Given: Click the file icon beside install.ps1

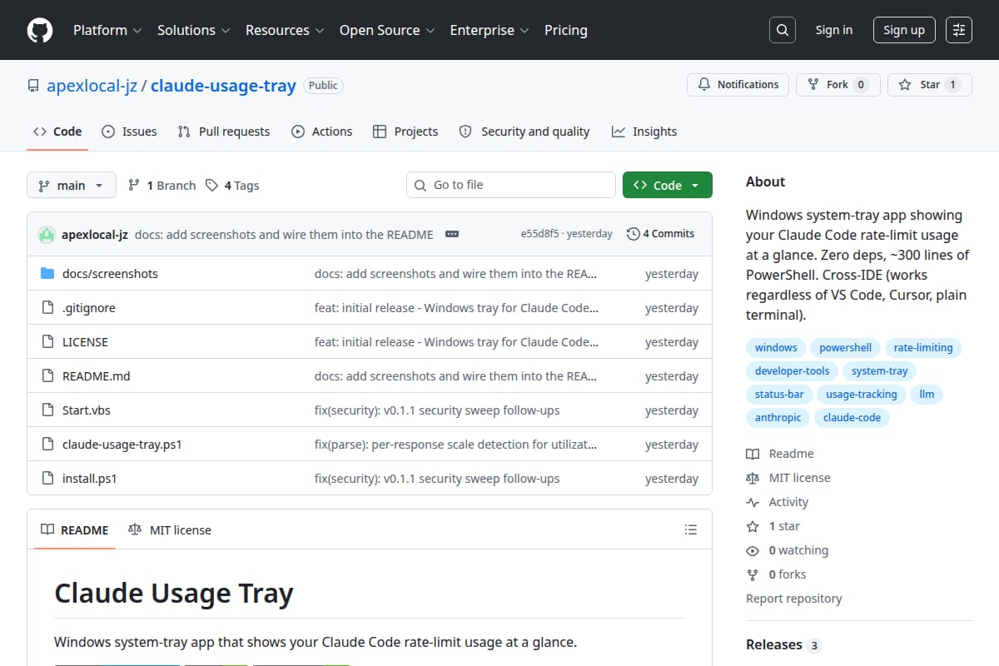Looking at the screenshot, I should click(x=47, y=479).
